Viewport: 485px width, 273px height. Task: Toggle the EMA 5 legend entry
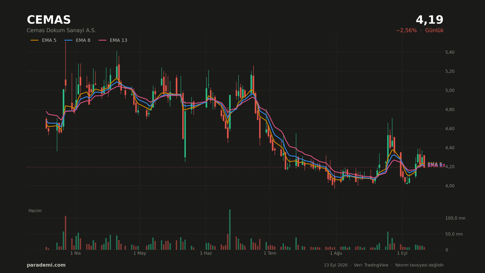coord(43,40)
